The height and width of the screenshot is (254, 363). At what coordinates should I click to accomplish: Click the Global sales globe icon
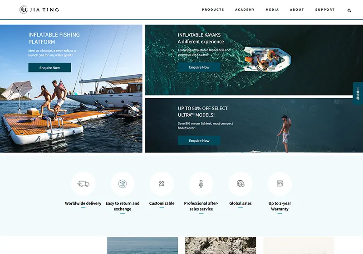click(x=240, y=183)
